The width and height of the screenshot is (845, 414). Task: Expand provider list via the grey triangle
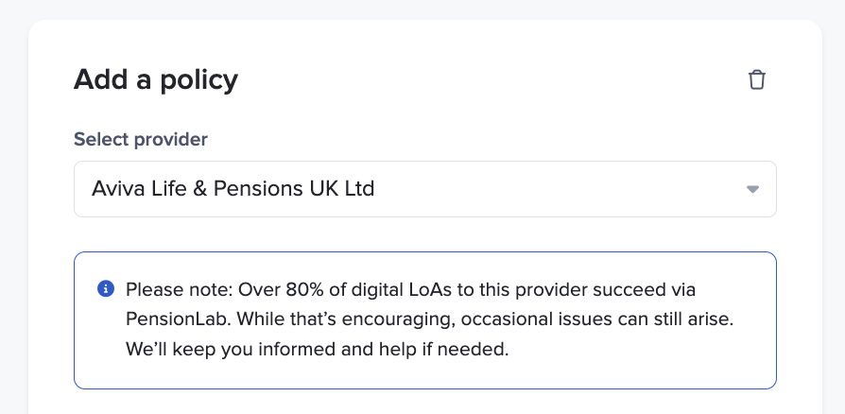click(x=752, y=189)
